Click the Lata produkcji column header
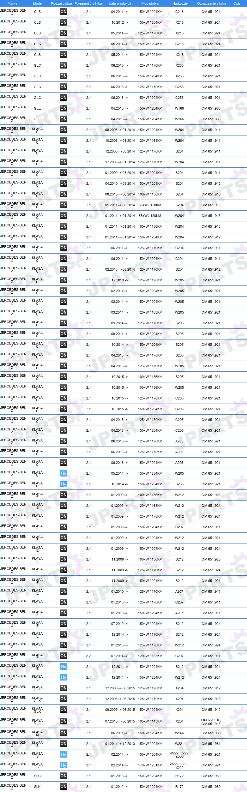The width and height of the screenshot is (247, 792). pos(120,3)
